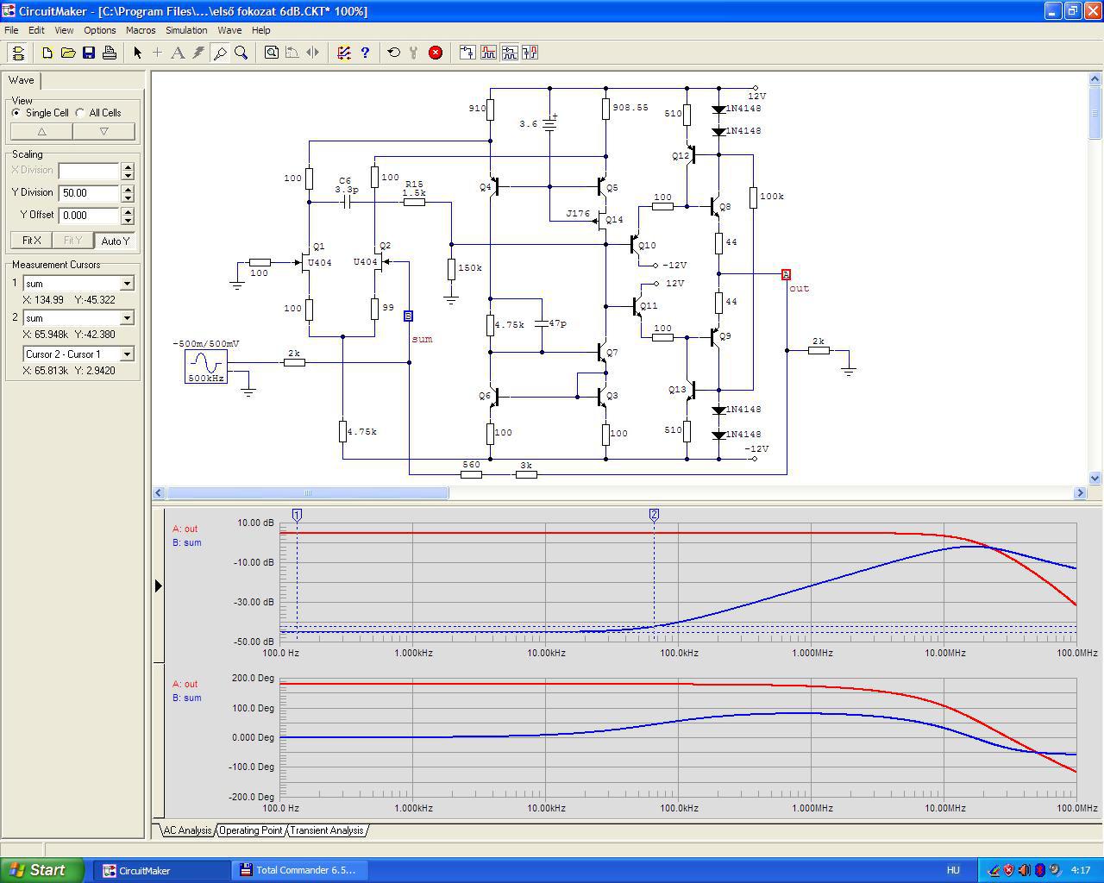Image resolution: width=1104 pixels, height=883 pixels.
Task: Select the Probe tool in toolbar
Action: [220, 53]
